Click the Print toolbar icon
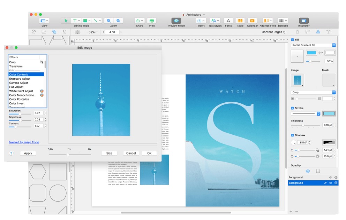This screenshot has height=220, width=346. tap(152, 21)
